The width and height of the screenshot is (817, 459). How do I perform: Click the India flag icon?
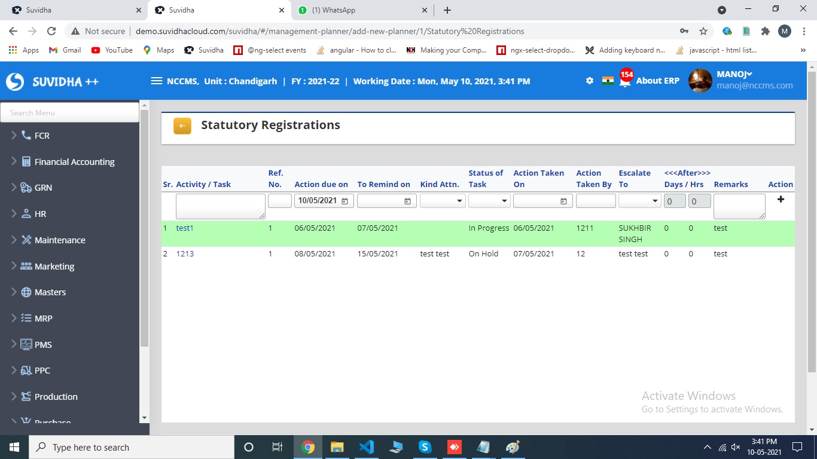608,81
